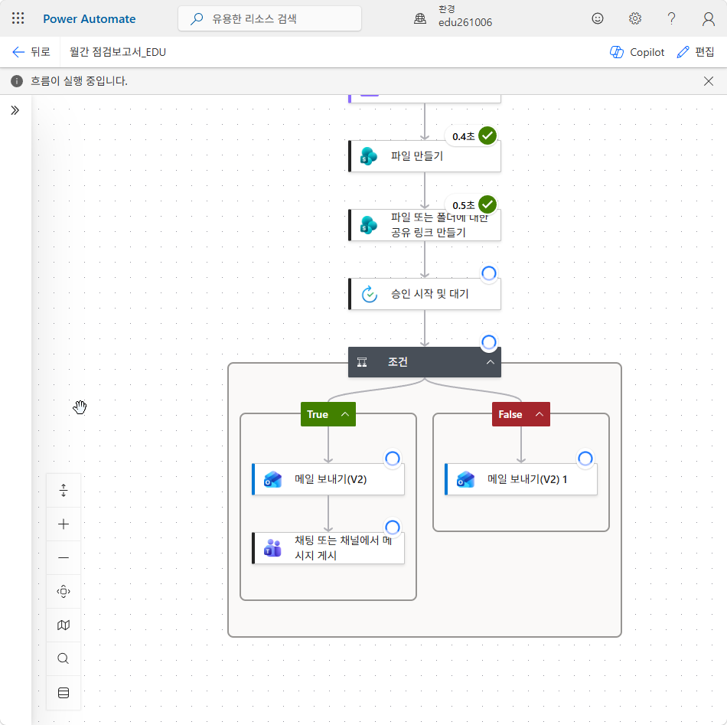The image size is (727, 725).
Task: Go back with the 뒤로 button
Action: [x=31, y=52]
